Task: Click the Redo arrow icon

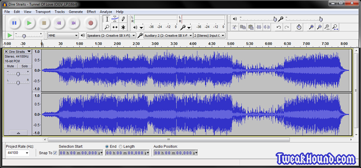Action: tap(287, 27)
